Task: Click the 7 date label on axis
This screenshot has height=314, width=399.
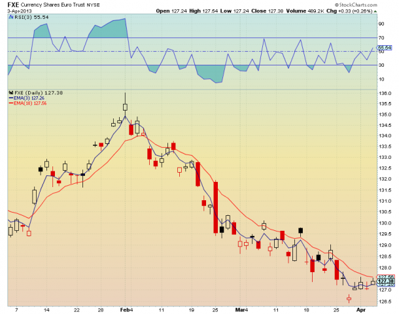Action: [x=16, y=310]
